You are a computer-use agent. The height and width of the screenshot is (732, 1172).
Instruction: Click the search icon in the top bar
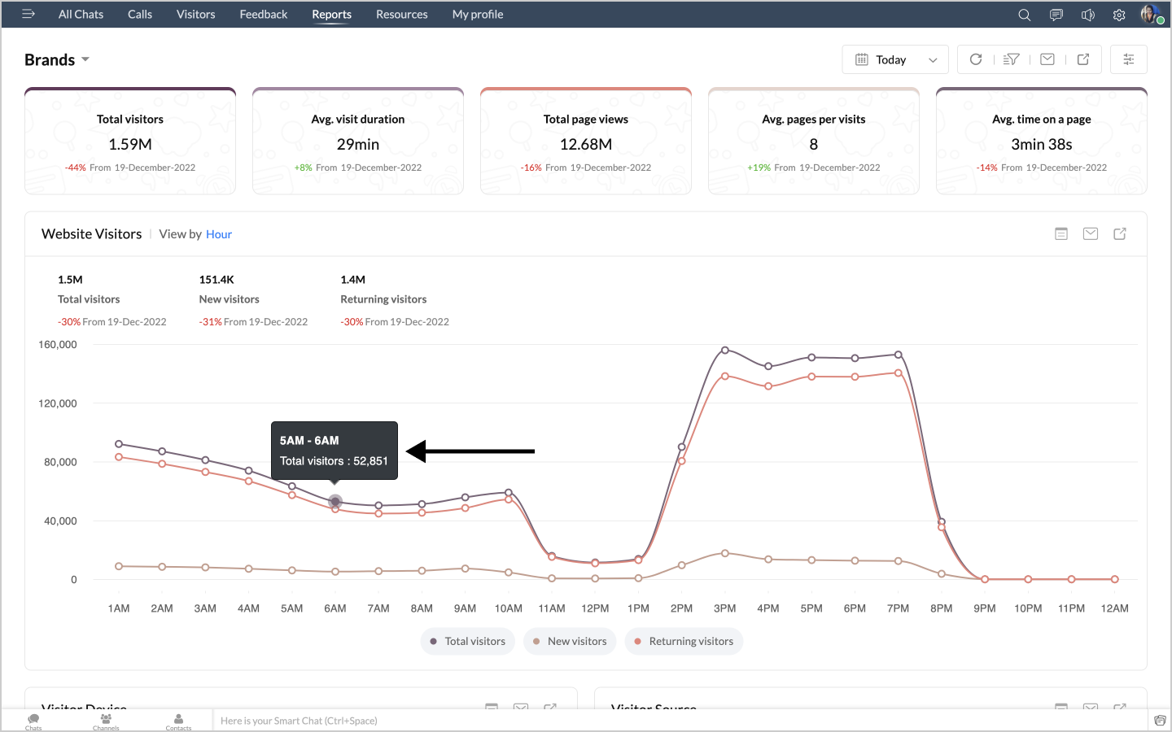(x=1025, y=15)
